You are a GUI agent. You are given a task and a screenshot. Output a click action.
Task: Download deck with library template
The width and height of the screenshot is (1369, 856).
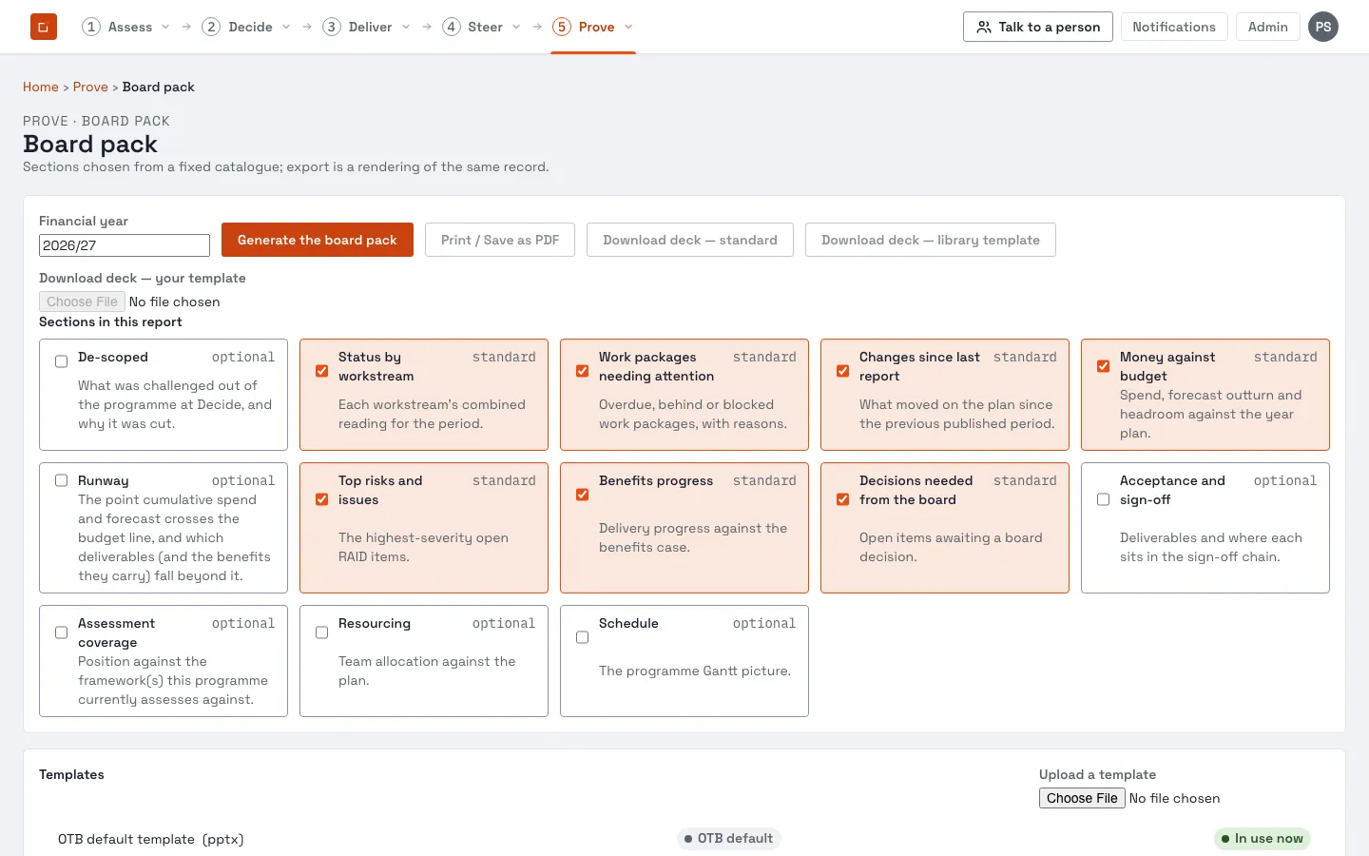(931, 240)
